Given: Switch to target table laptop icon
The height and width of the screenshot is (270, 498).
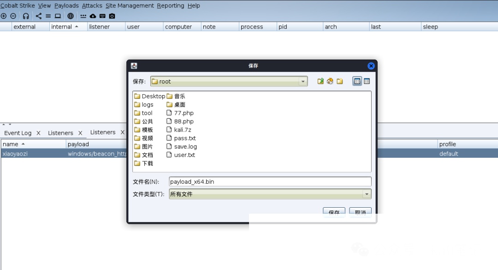Looking at the screenshot, I should (x=58, y=16).
